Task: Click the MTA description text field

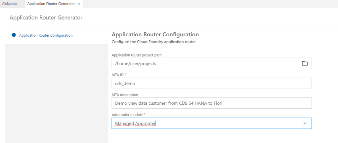Action: 212,103
